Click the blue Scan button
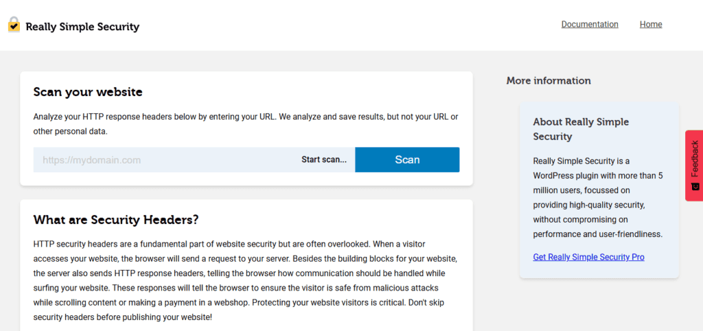703x331 pixels. click(407, 160)
